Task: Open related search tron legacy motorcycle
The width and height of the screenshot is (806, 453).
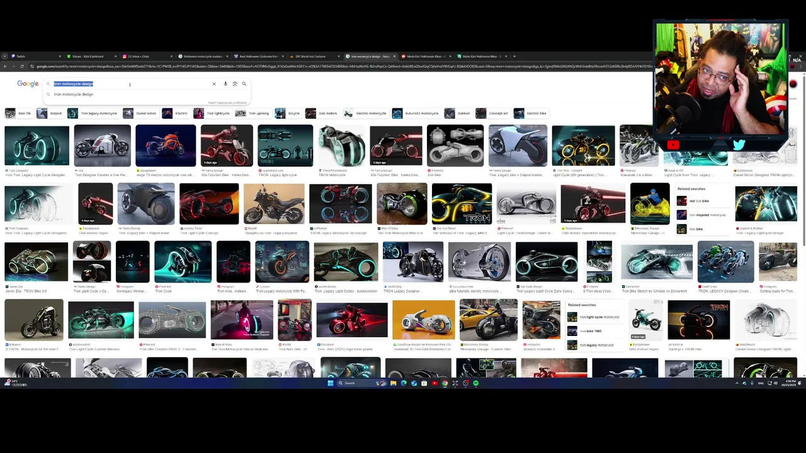Action: coord(593,345)
